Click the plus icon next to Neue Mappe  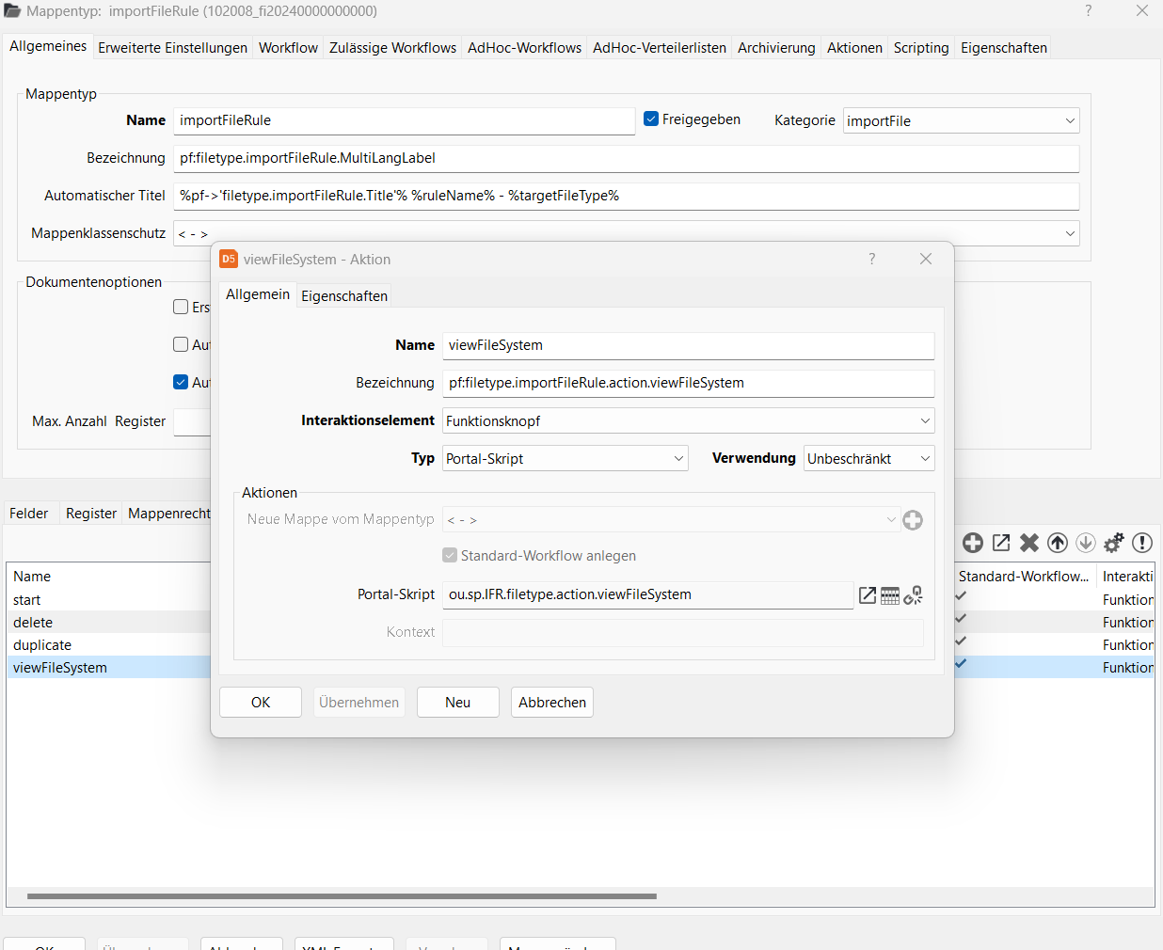point(913,520)
